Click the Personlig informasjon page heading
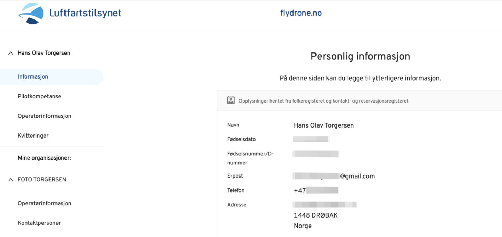The height and width of the screenshot is (237, 502). [360, 56]
